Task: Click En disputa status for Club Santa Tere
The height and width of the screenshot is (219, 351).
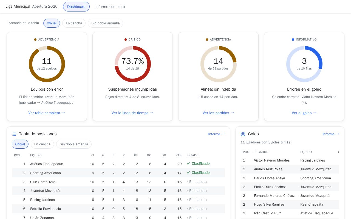Action: (197, 182)
